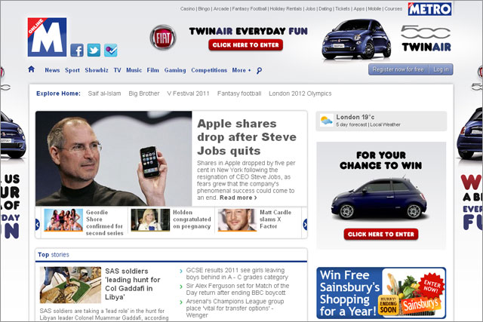Open the News section
Image resolution: width=483 pixels, height=322 pixels.
52,70
